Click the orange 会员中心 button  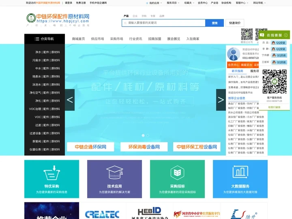[x=234, y=65]
